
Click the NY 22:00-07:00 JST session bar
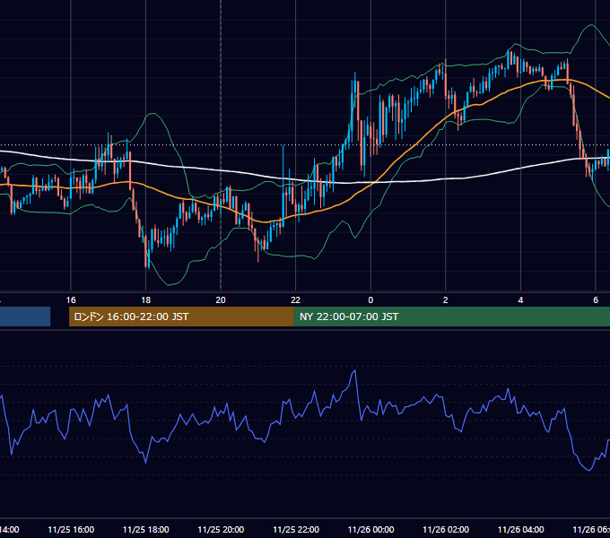(x=451, y=317)
